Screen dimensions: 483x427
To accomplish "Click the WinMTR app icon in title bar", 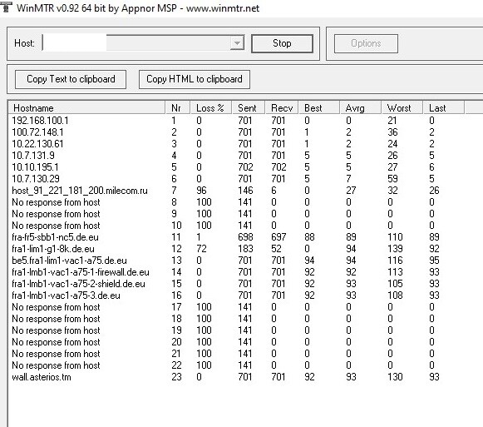I will click(x=6, y=7).
